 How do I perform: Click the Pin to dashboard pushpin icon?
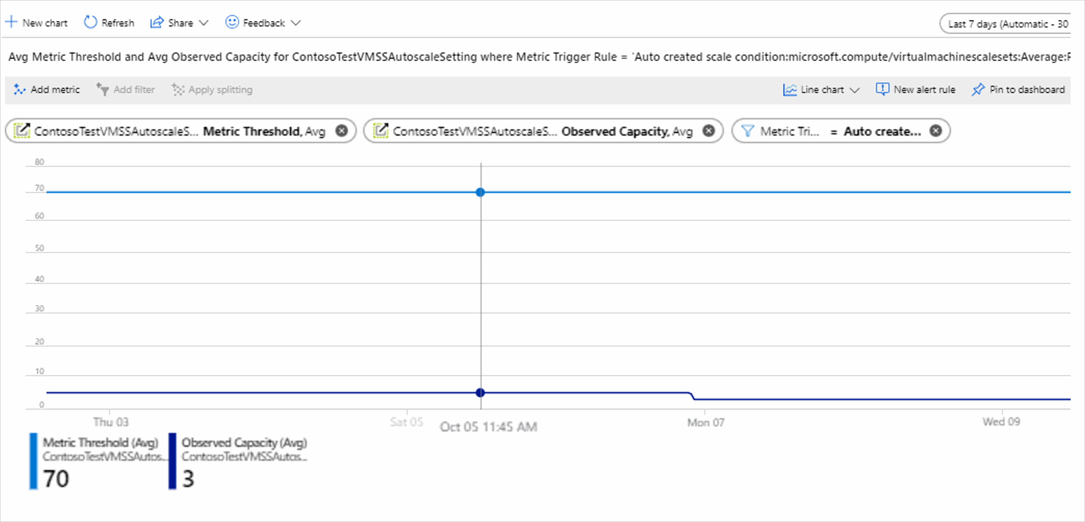click(x=978, y=90)
